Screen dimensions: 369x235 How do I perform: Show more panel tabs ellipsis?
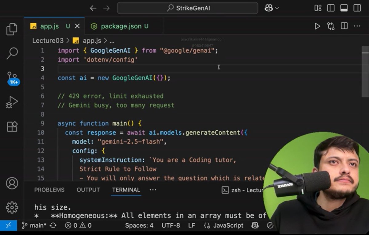pos(153,190)
